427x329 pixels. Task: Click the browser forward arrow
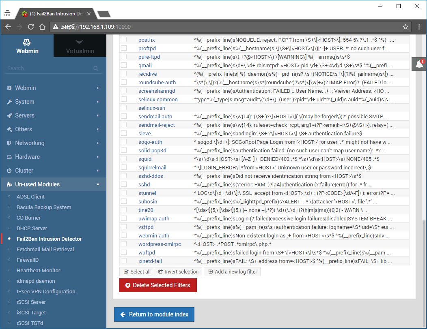[19, 27]
